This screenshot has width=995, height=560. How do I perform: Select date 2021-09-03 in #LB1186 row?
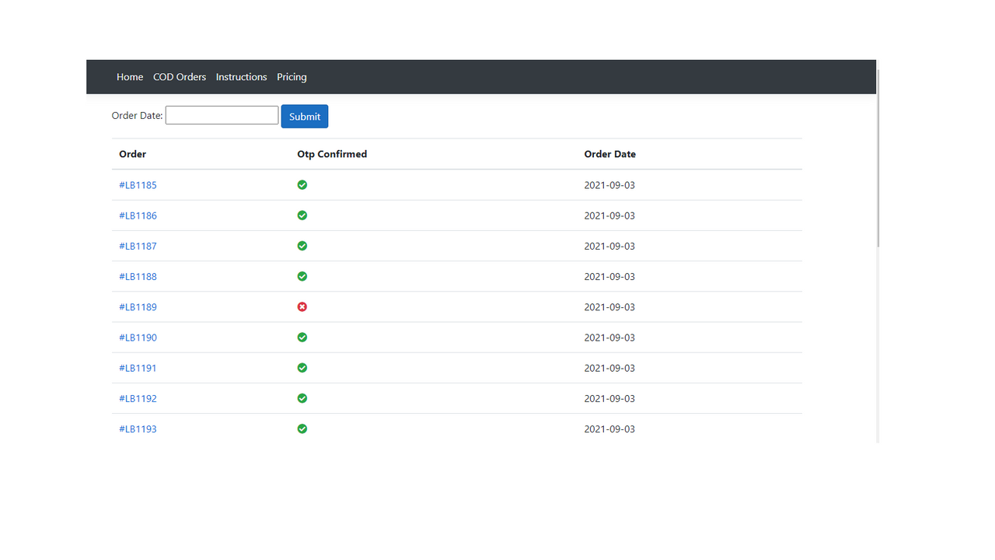point(609,215)
